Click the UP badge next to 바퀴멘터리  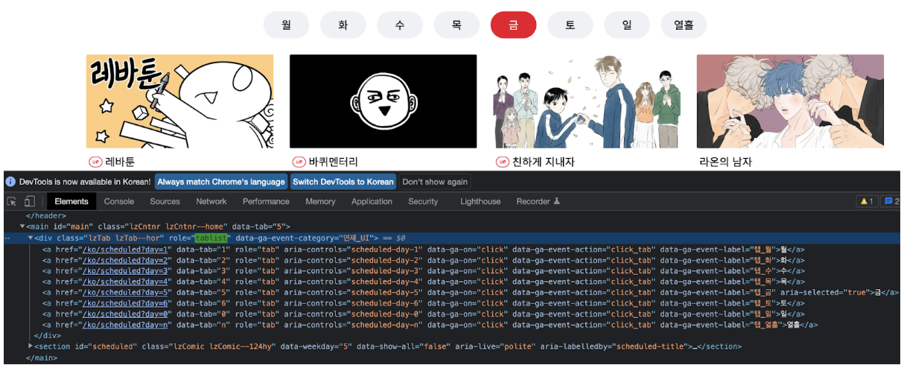(x=299, y=162)
